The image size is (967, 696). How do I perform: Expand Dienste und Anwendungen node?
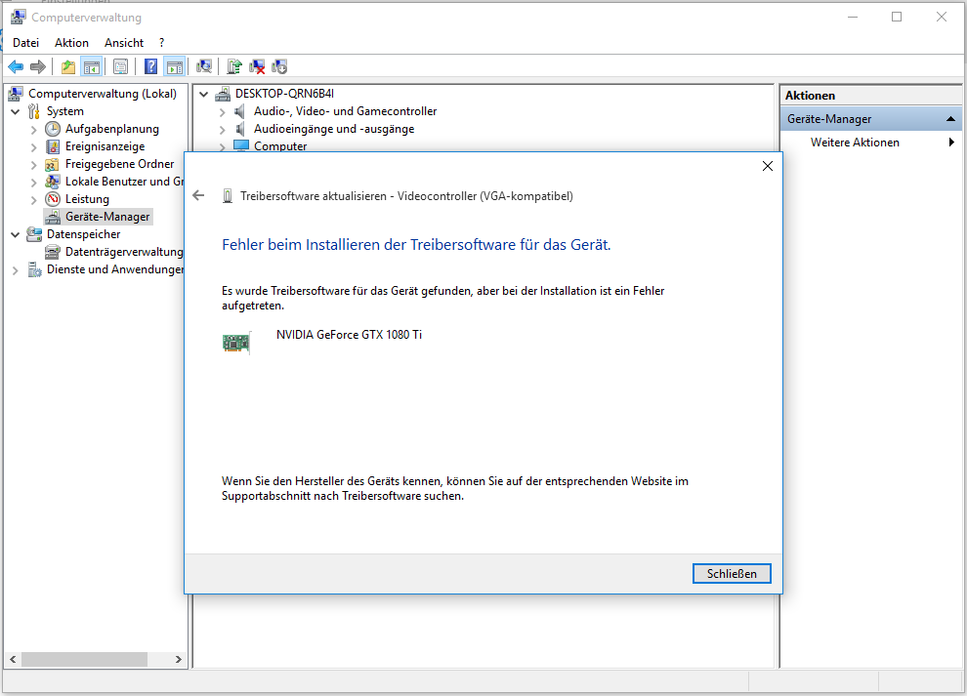pyautogui.click(x=16, y=270)
